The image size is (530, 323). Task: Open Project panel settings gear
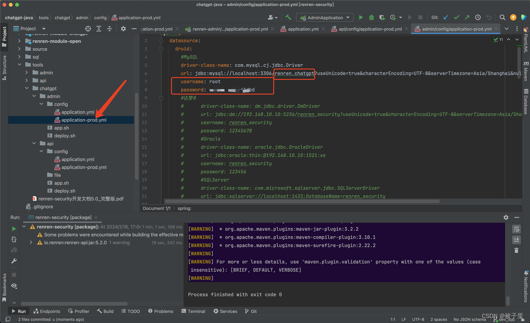pos(123,29)
